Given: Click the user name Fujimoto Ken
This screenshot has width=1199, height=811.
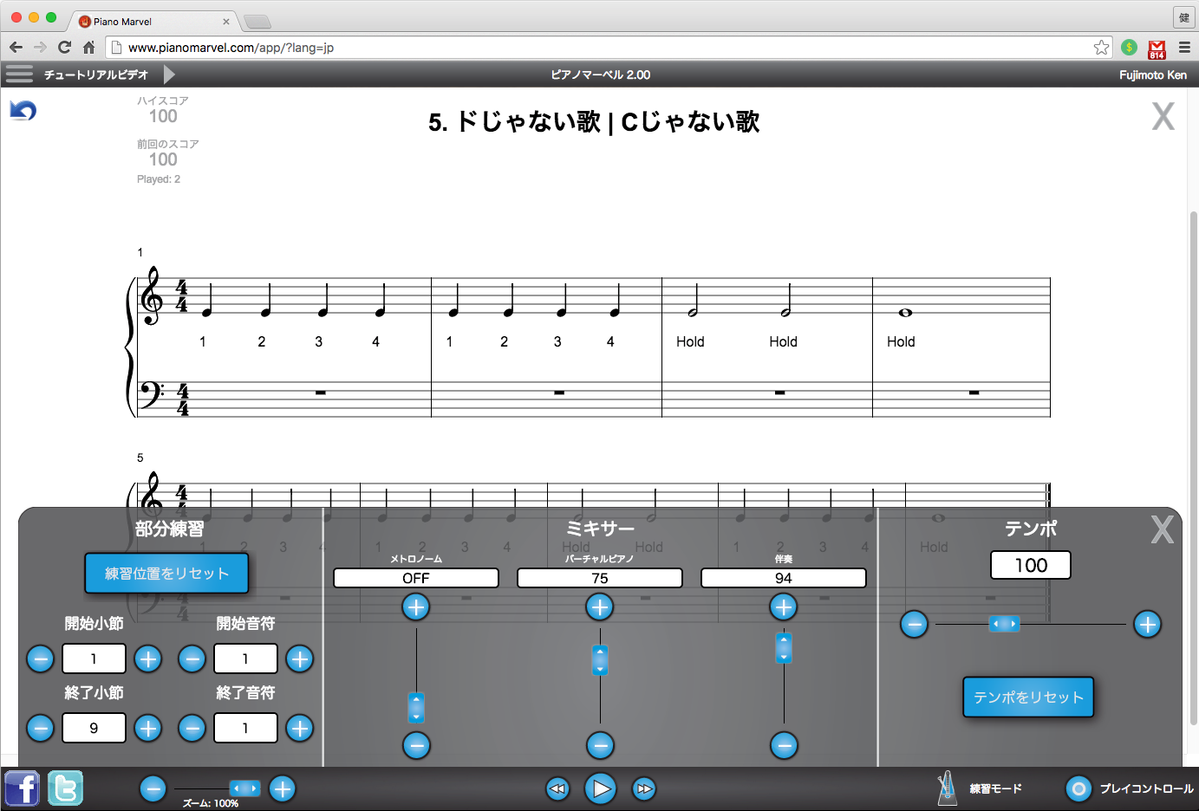Looking at the screenshot, I should [x=1152, y=75].
